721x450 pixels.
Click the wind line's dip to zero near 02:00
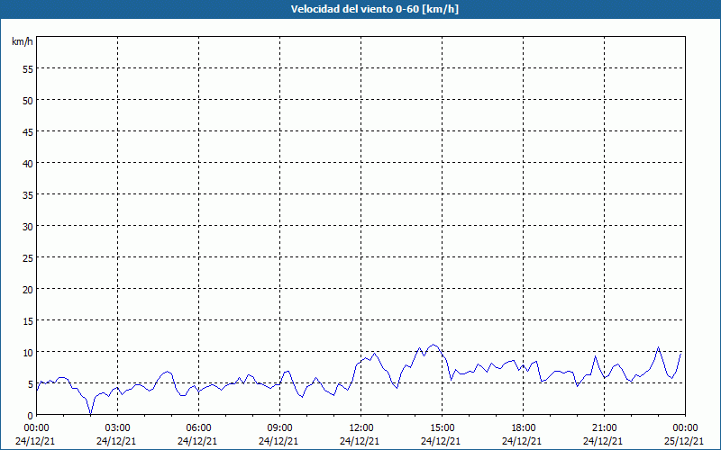pos(91,414)
